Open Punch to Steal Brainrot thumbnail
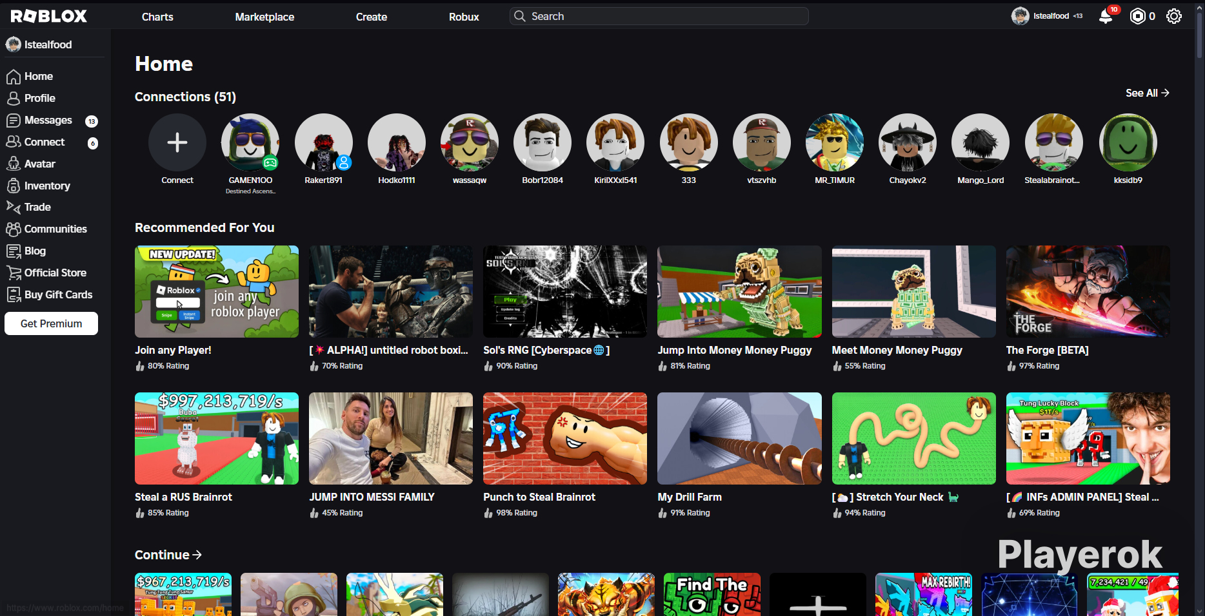 click(565, 438)
